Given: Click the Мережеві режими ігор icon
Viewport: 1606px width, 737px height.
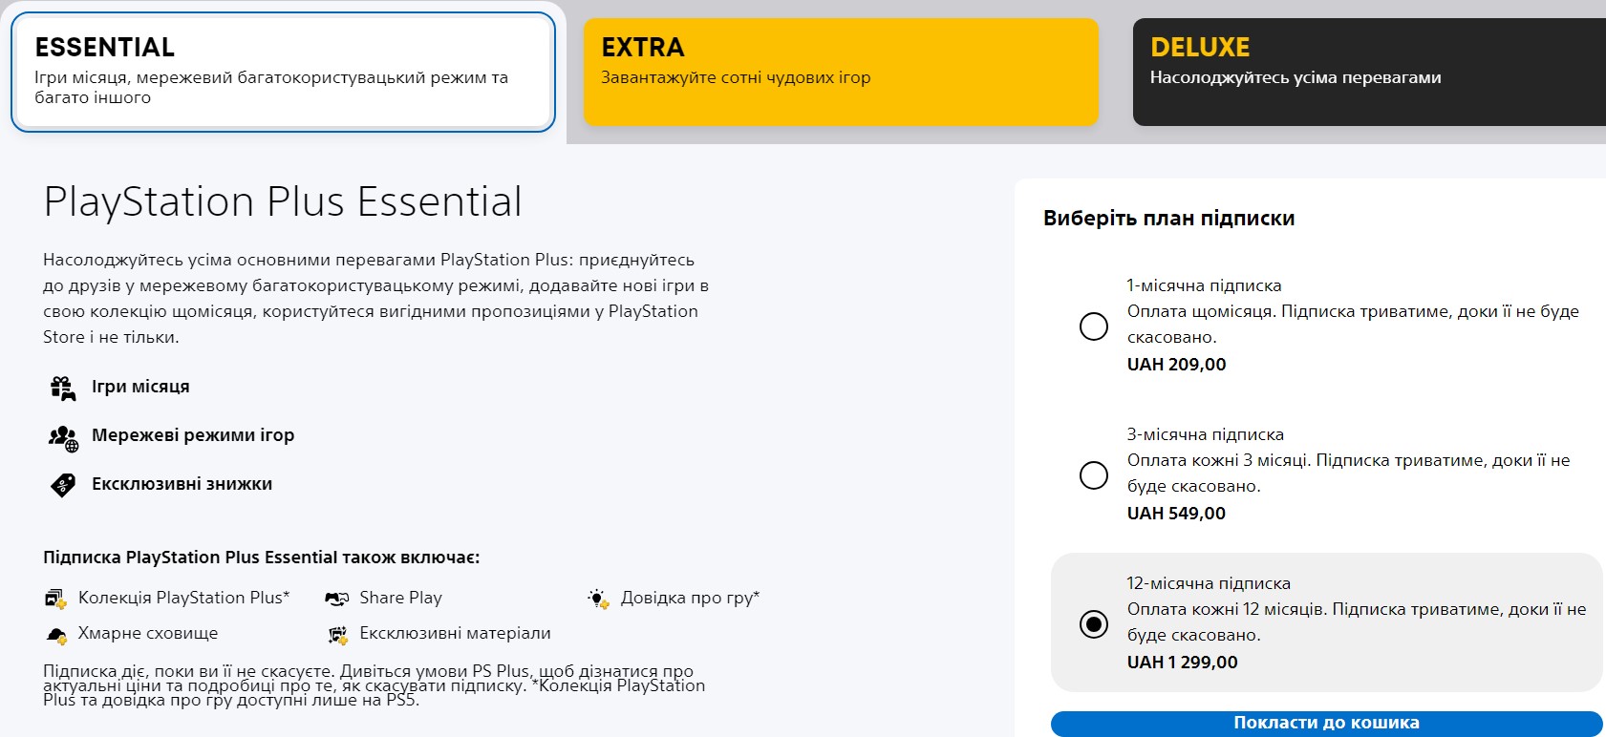Looking at the screenshot, I should pyautogui.click(x=63, y=438).
